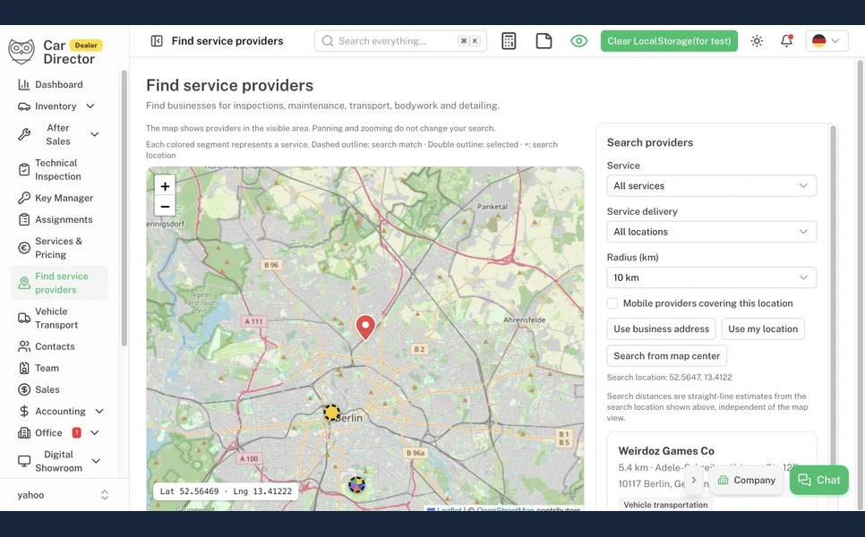The width and height of the screenshot is (865, 537).
Task: Open the Company button
Action: click(747, 481)
